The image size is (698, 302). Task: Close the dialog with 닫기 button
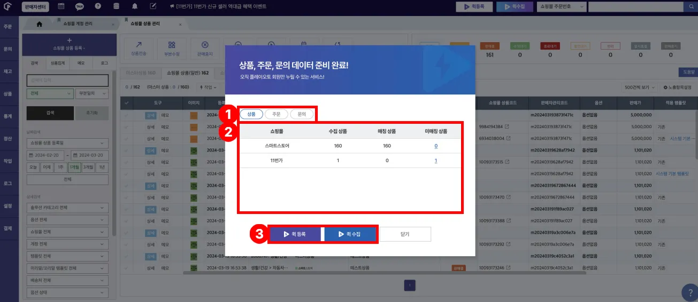coord(405,234)
